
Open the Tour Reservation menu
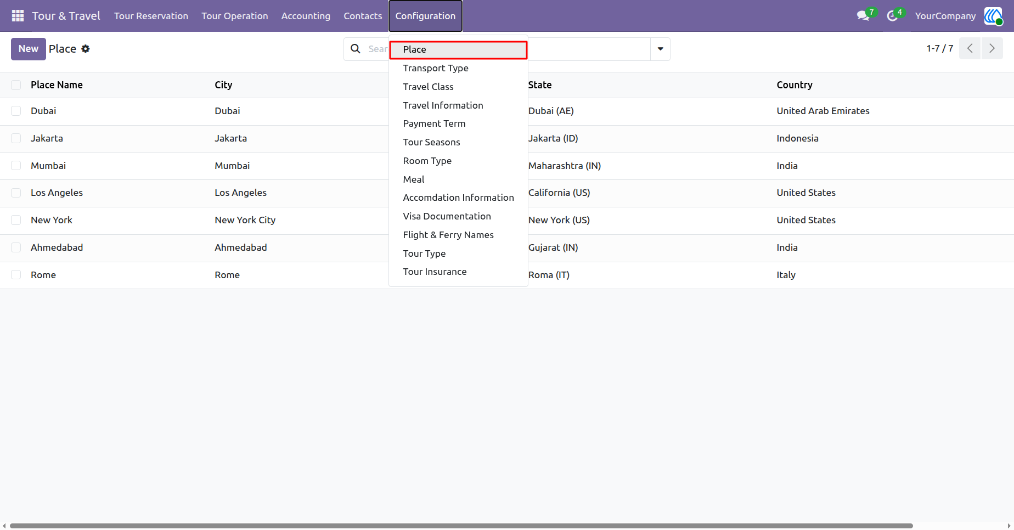pyautogui.click(x=151, y=16)
